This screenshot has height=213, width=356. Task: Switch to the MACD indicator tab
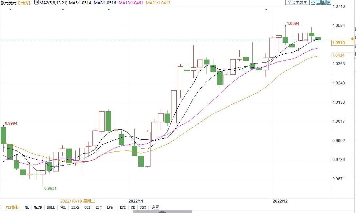tap(38, 207)
